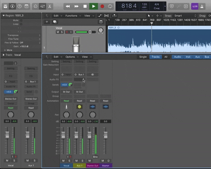Toggle the Mixer faders icon
Screen dimensions: 211x169
(x=43, y=6)
